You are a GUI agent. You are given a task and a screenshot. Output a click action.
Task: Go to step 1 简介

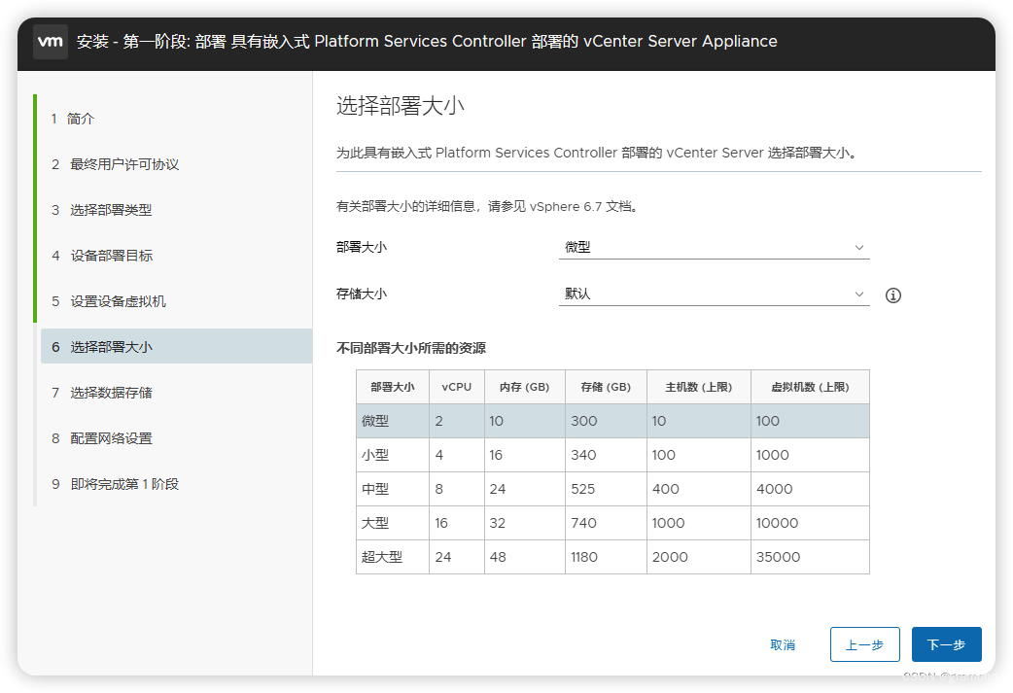pos(73,119)
